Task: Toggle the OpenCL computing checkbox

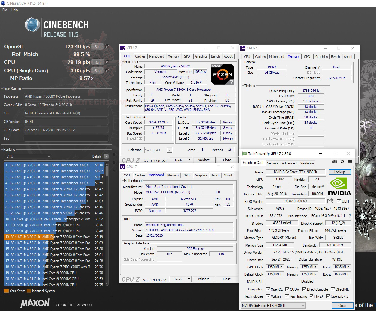Action: [x=268, y=289]
